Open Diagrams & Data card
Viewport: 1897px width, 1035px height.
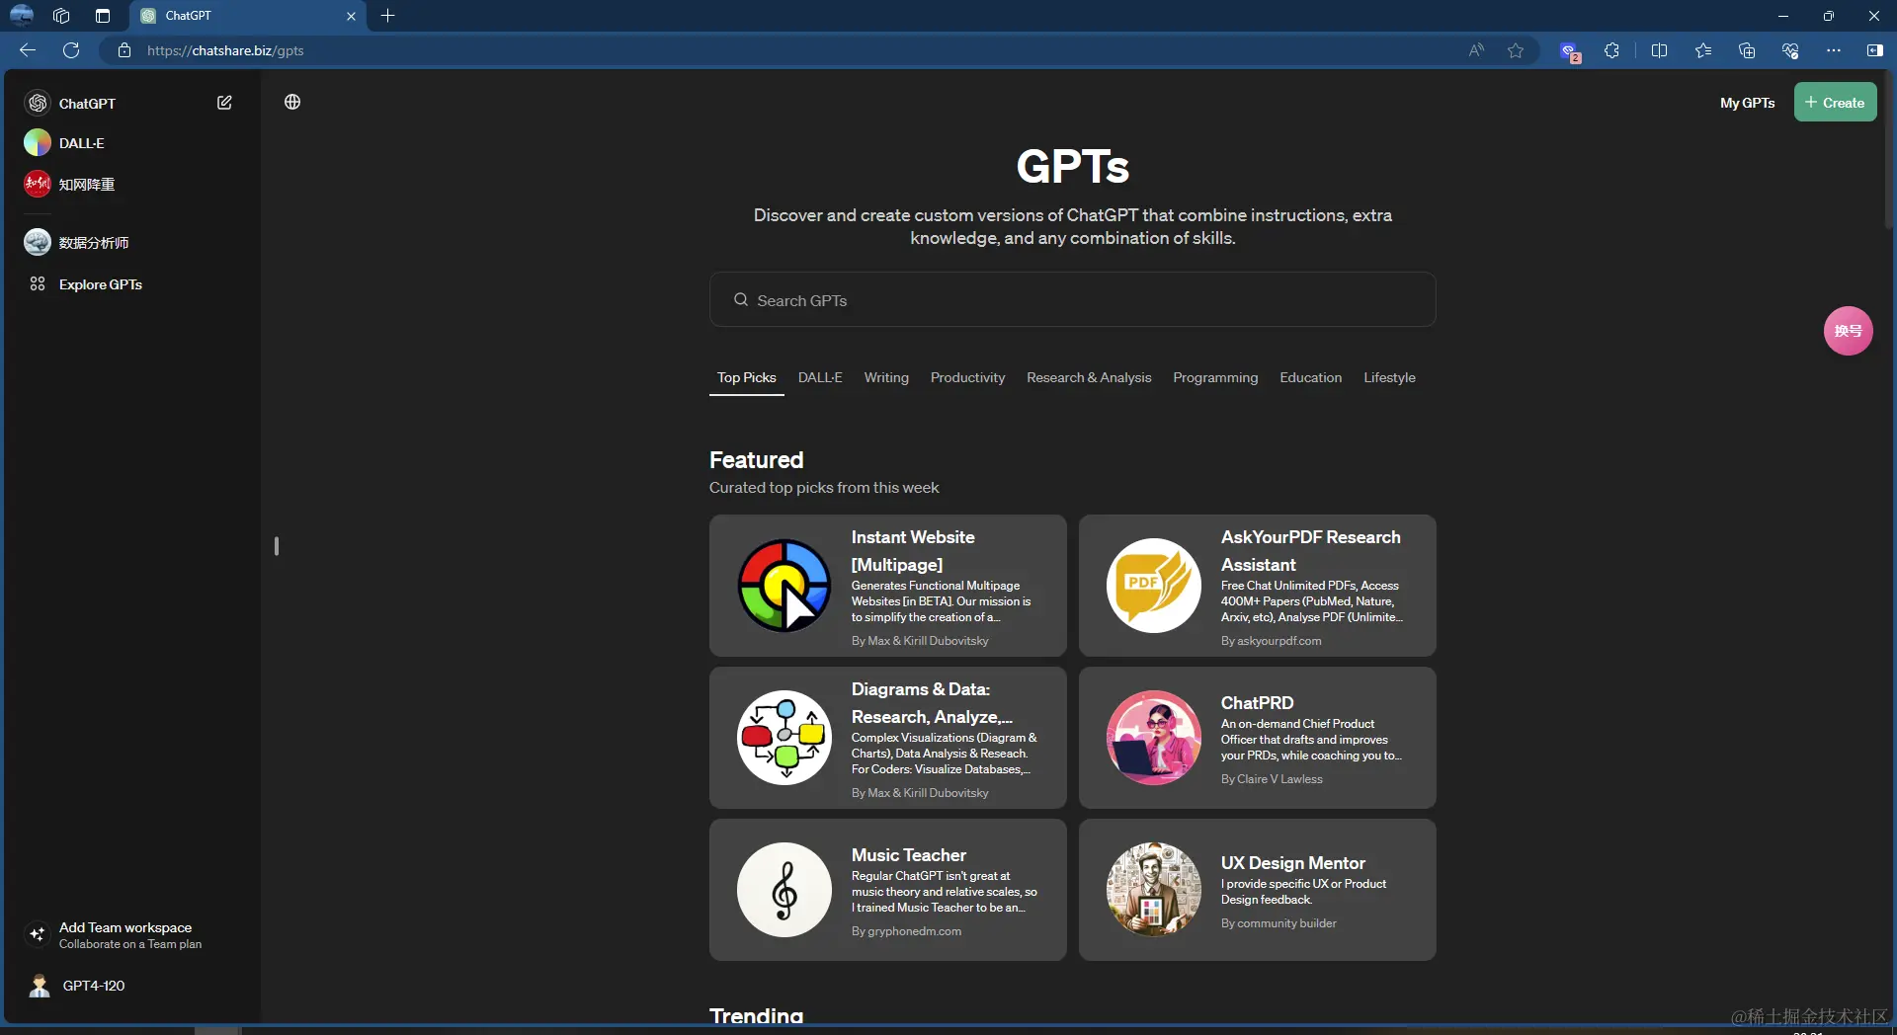pos(887,738)
